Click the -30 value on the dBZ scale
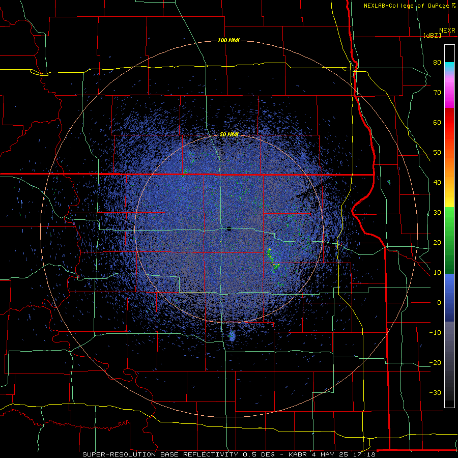This screenshot has width=458, height=458. tap(435, 393)
